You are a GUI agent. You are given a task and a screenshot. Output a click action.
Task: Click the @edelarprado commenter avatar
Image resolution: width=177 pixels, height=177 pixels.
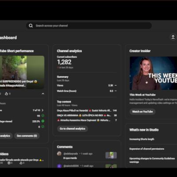pos(59,154)
